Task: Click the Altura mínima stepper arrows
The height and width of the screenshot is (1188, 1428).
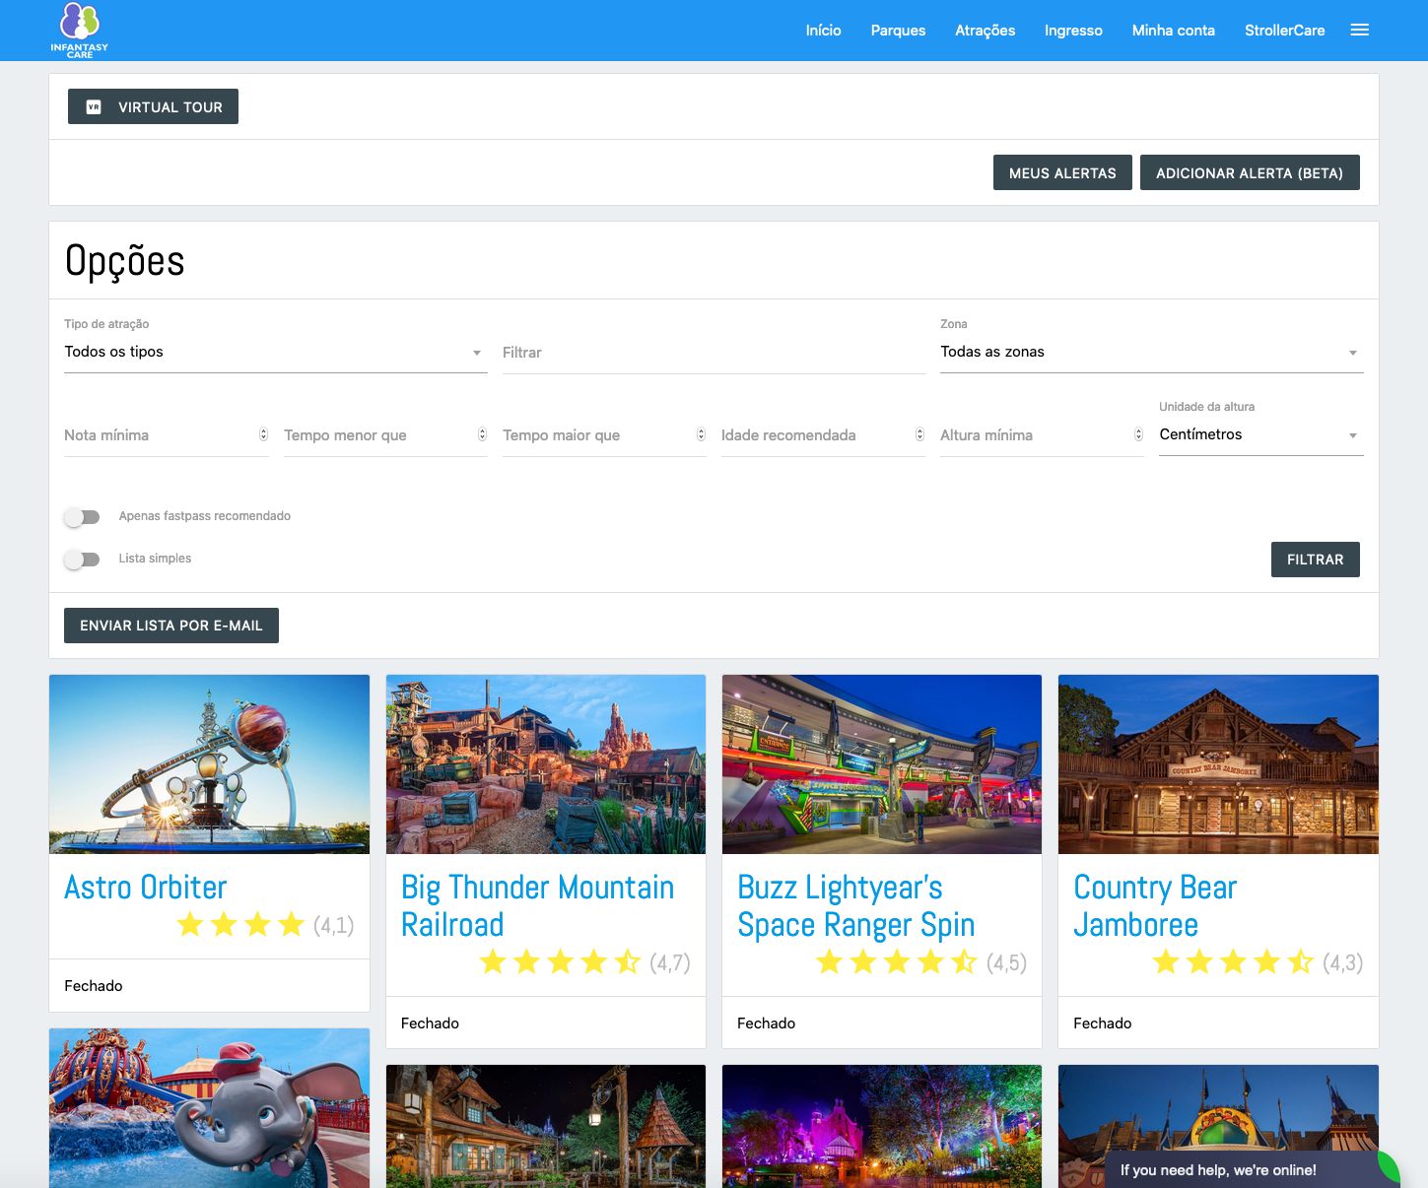Action: pyautogui.click(x=1138, y=434)
